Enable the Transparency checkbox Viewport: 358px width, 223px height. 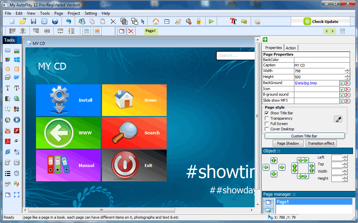pos(267,118)
